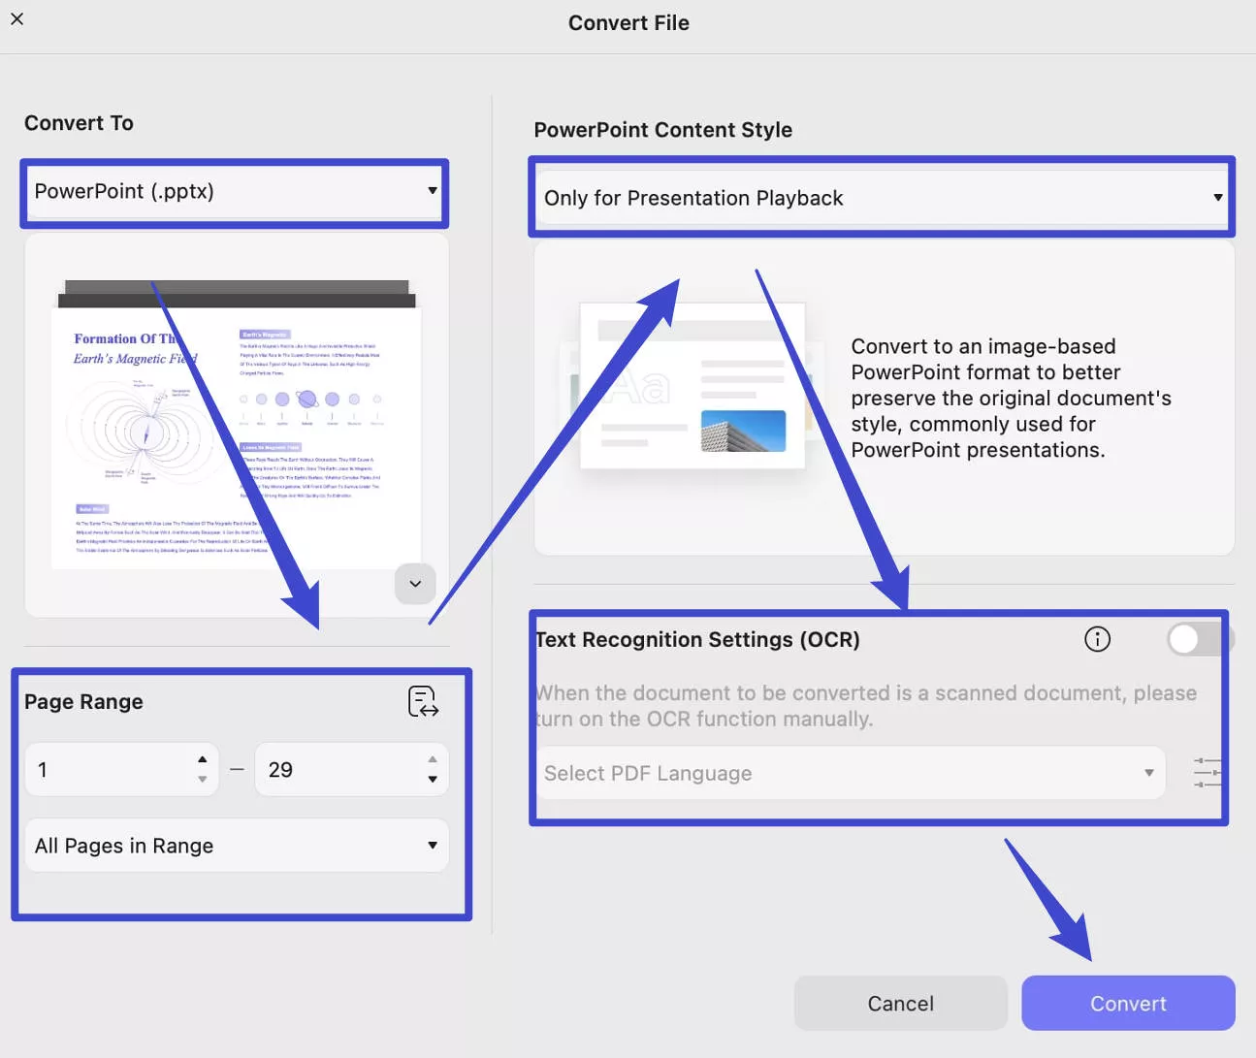Open the OCR info icon
This screenshot has height=1058, width=1256.
click(1097, 639)
